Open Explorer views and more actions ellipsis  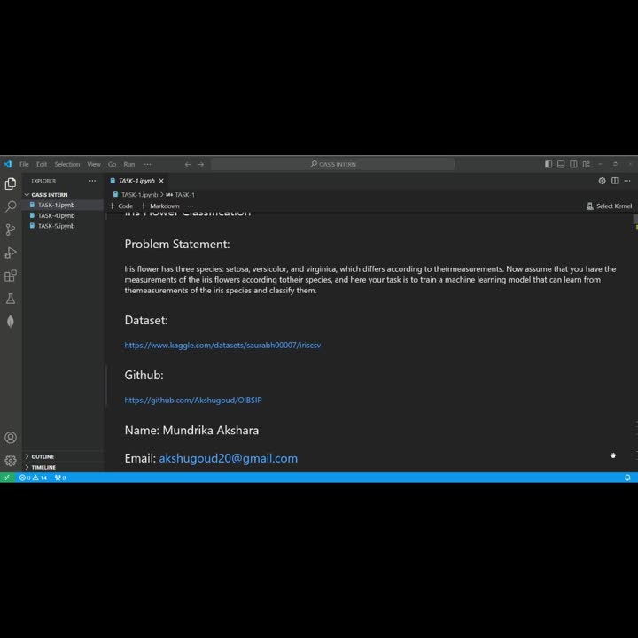click(x=93, y=181)
